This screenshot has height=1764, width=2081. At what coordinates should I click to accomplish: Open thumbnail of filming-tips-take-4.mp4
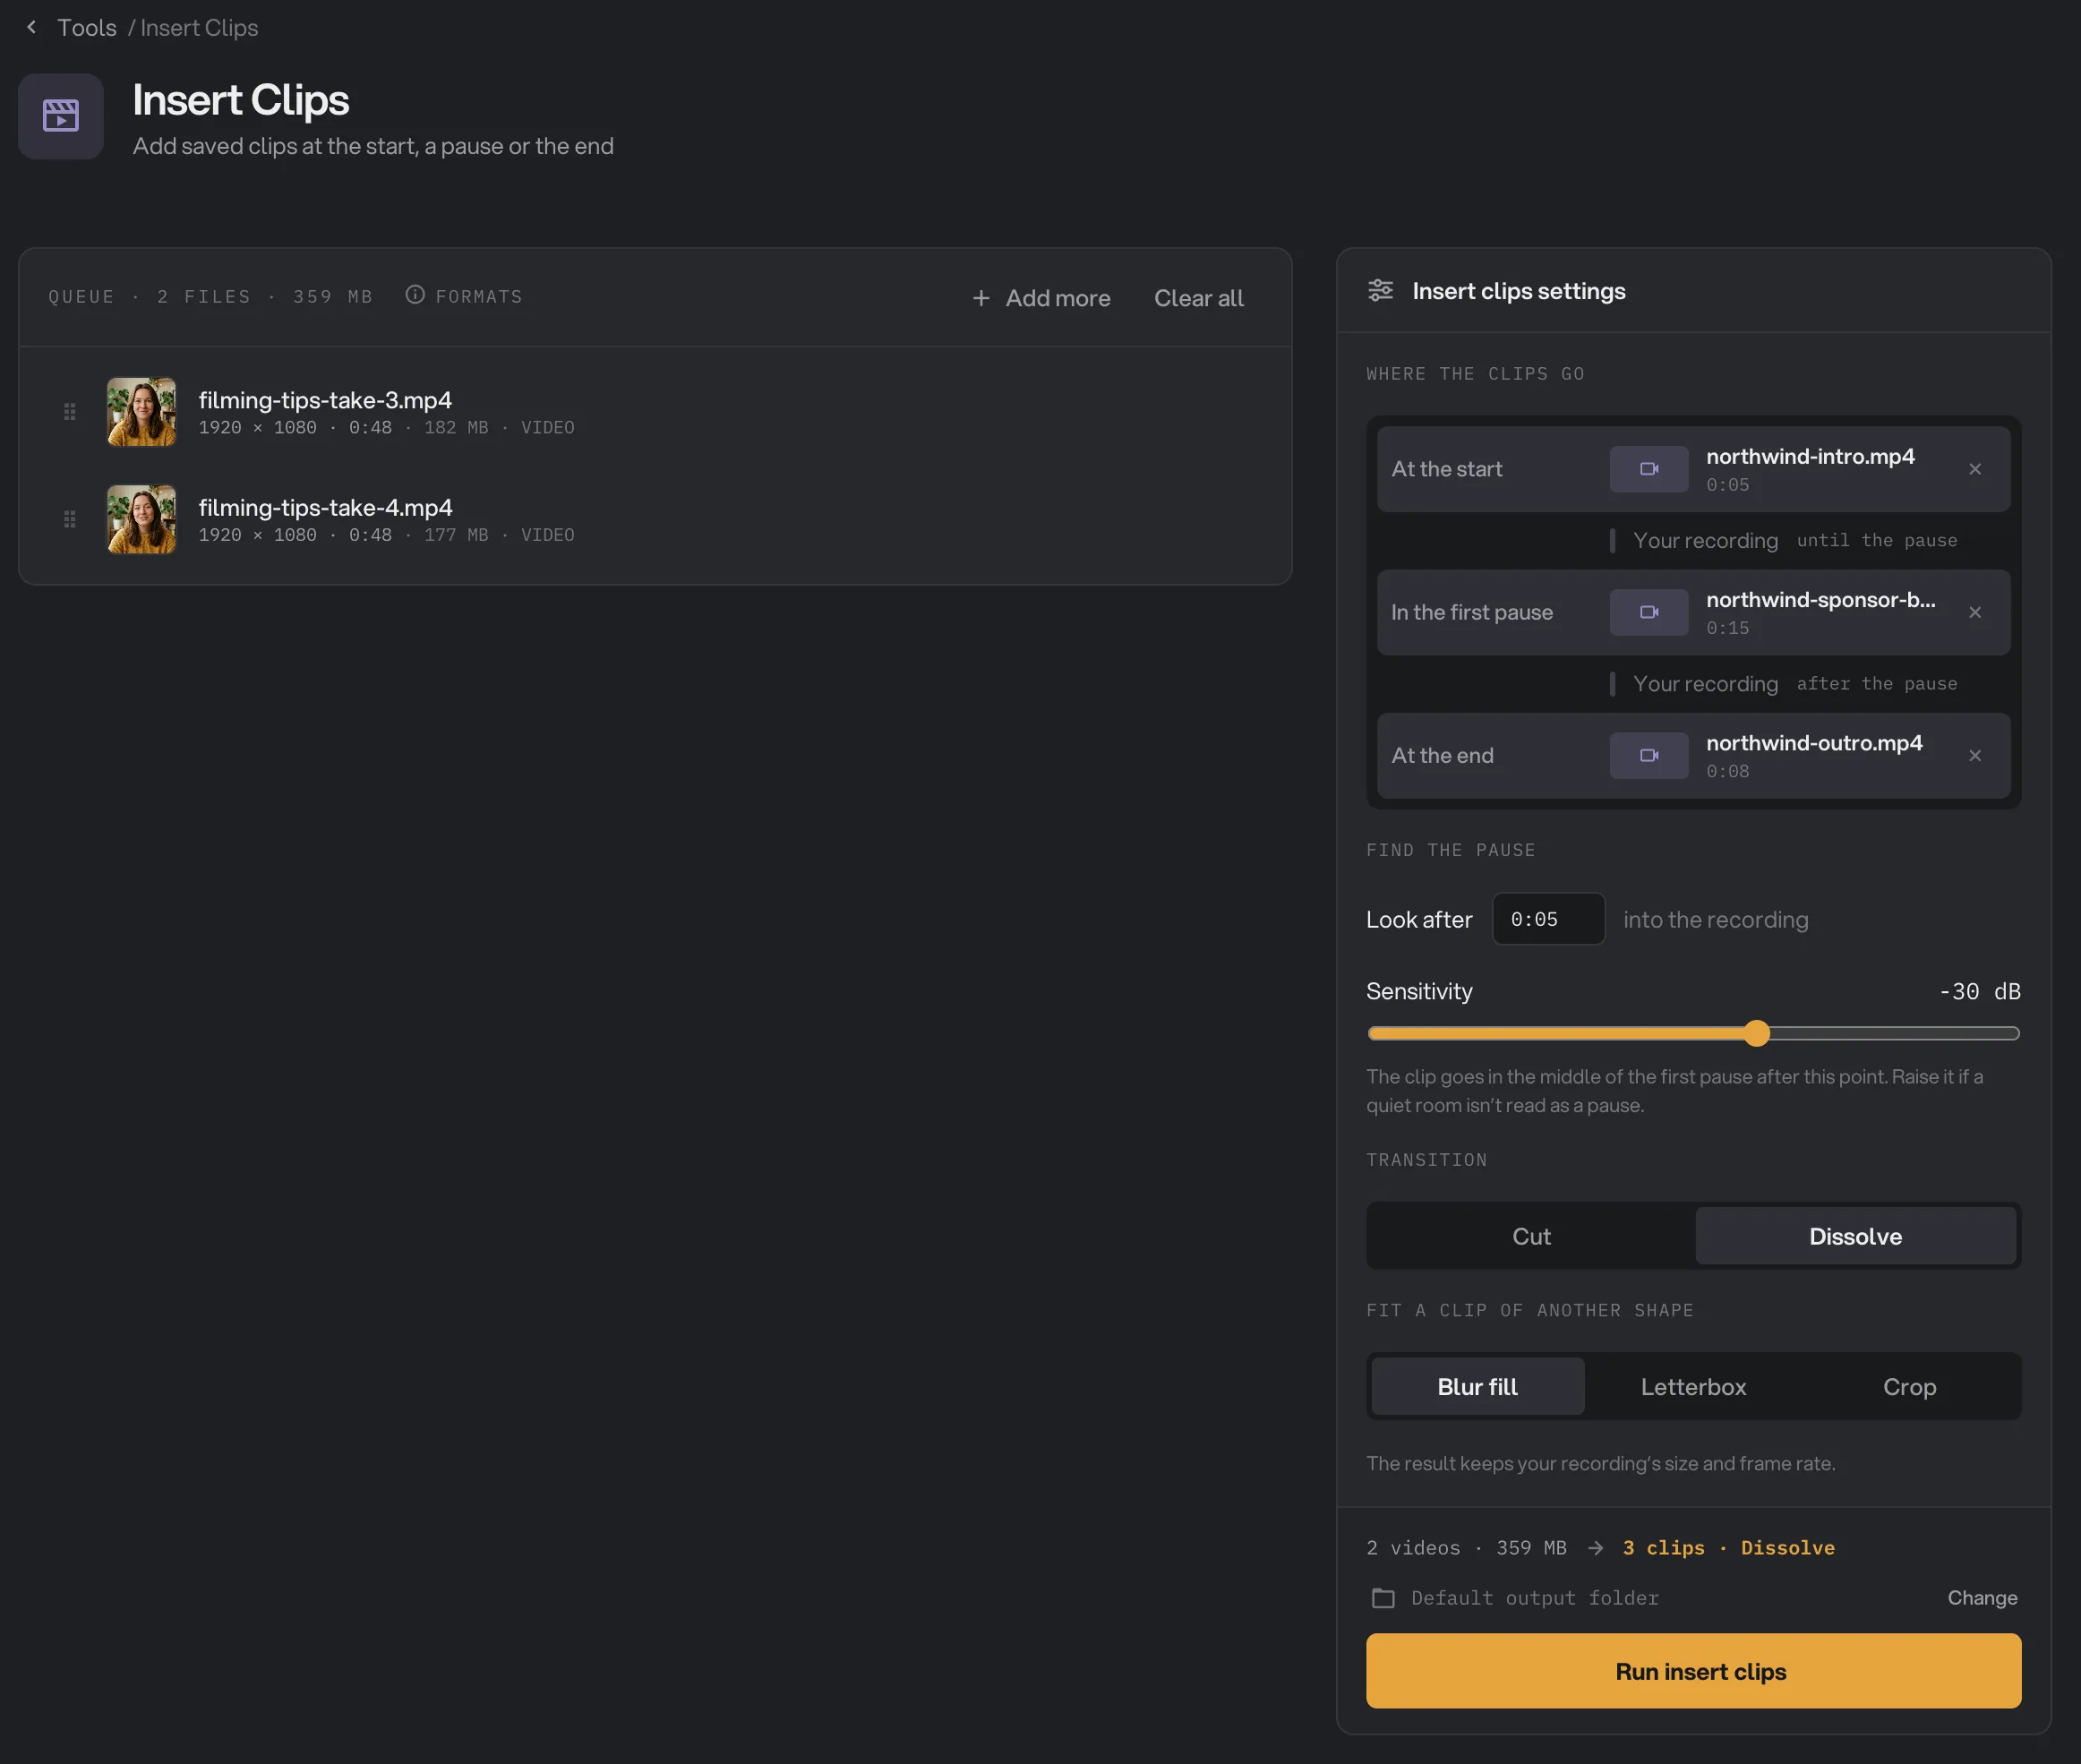[141, 519]
